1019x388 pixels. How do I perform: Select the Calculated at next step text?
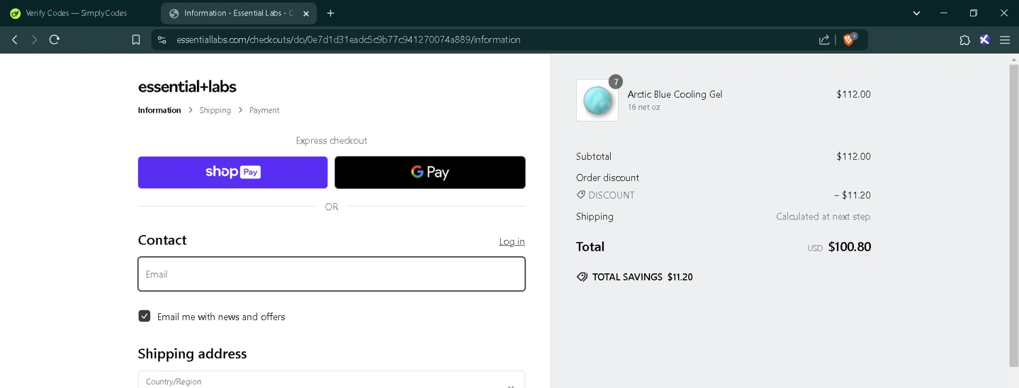(x=823, y=217)
